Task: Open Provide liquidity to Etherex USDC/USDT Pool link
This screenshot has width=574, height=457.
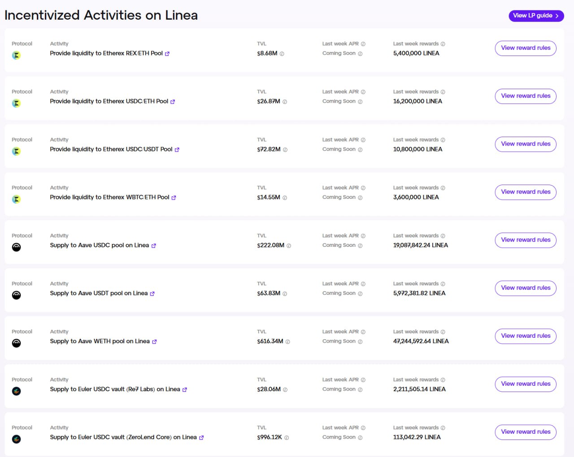Action: (x=111, y=149)
